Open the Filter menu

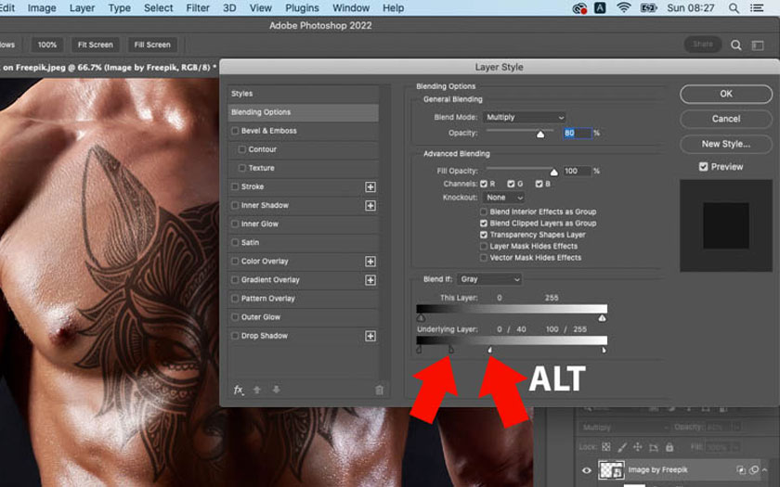coord(198,8)
